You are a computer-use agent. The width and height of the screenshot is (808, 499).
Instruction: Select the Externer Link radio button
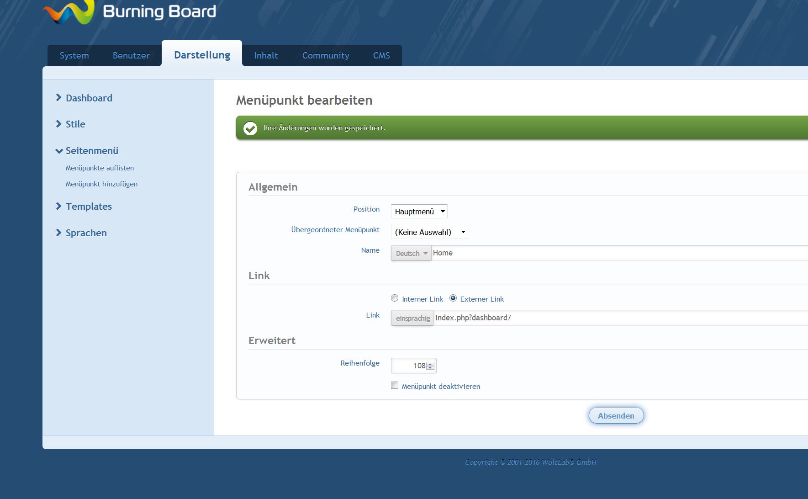pos(453,298)
